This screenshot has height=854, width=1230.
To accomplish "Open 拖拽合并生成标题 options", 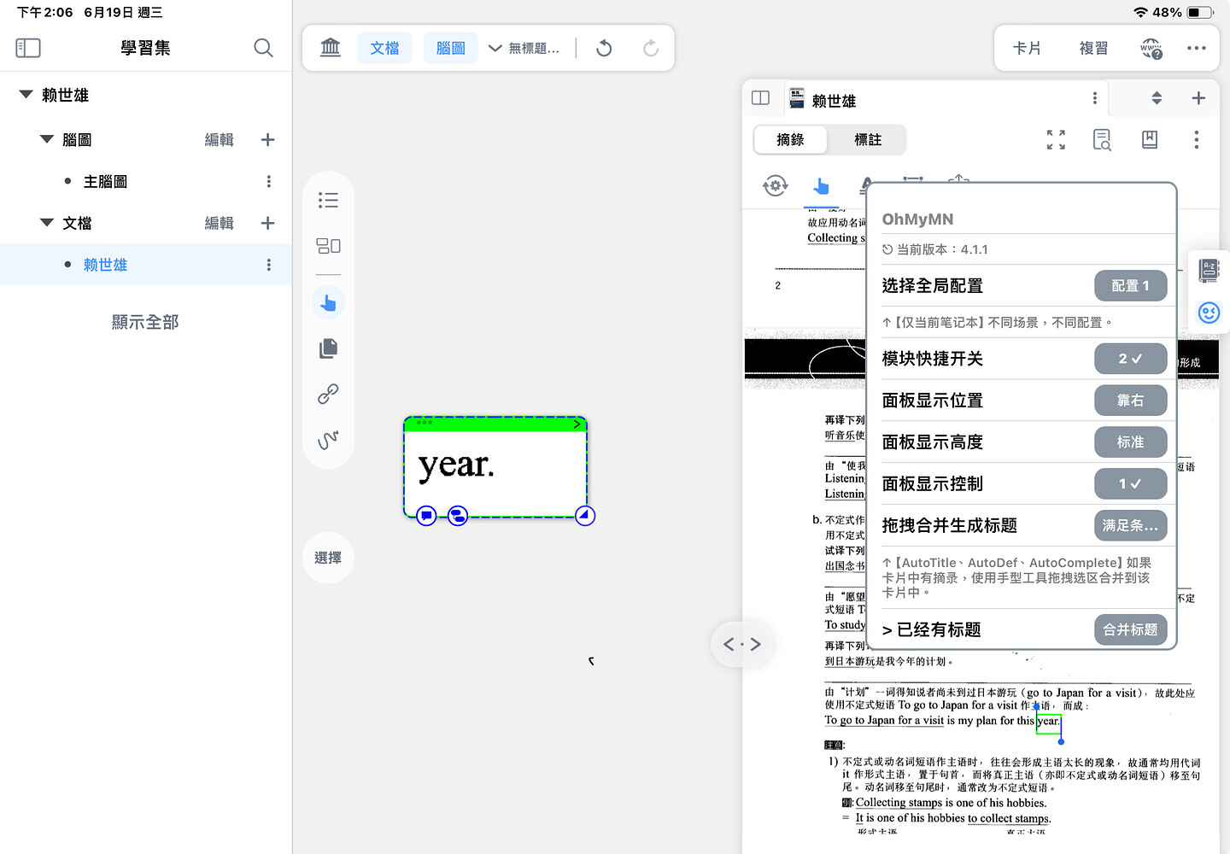I will point(1130,526).
